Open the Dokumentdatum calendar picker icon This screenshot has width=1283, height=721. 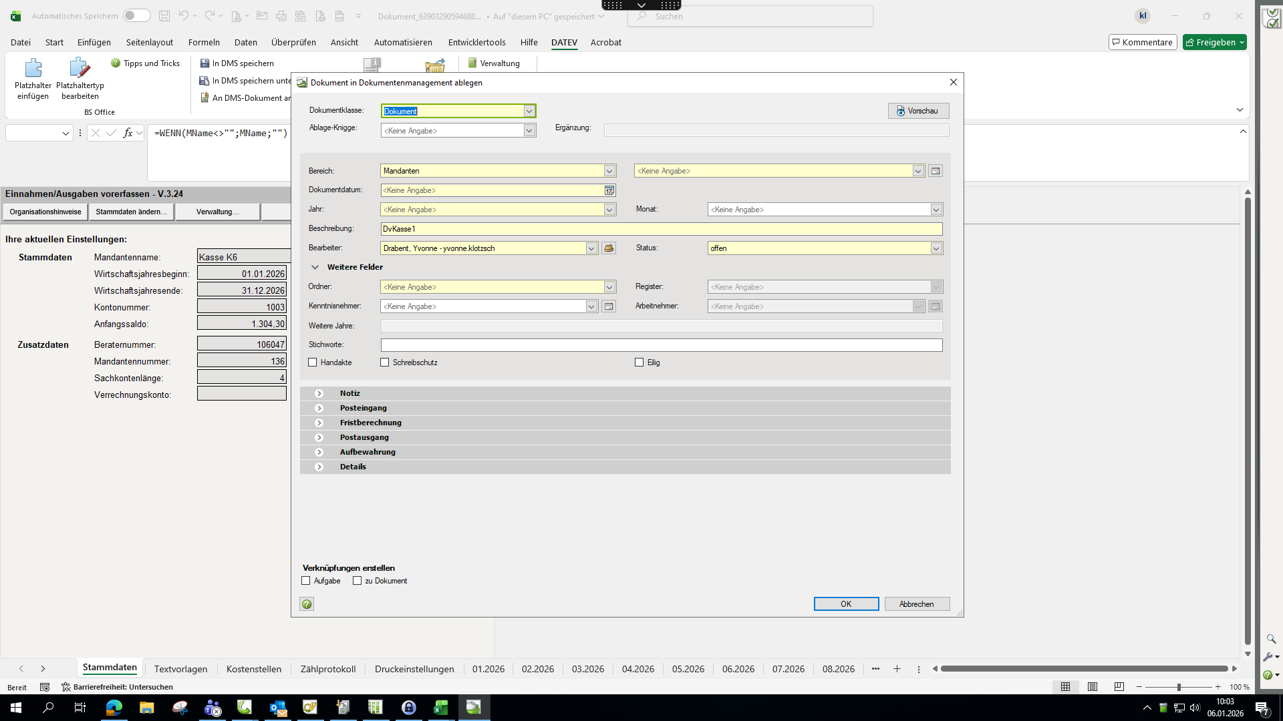point(609,190)
